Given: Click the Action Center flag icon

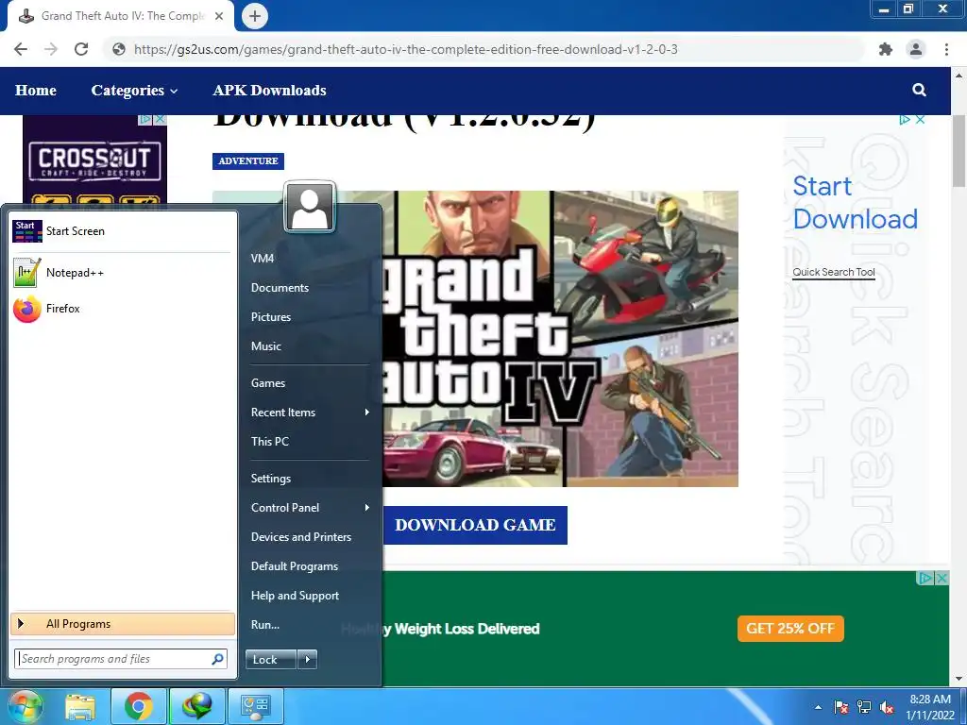Looking at the screenshot, I should (841, 708).
